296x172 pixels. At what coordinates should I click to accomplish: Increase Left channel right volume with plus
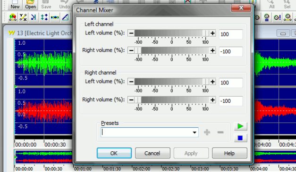[213, 50]
